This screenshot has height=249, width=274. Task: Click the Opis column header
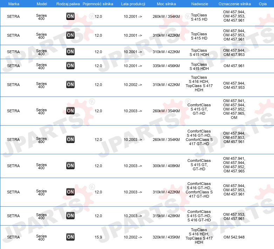click(x=263, y=4)
